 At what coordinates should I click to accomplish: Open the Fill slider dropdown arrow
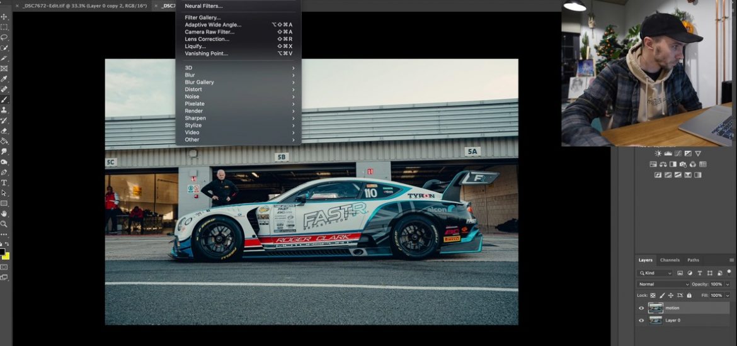tap(728, 296)
